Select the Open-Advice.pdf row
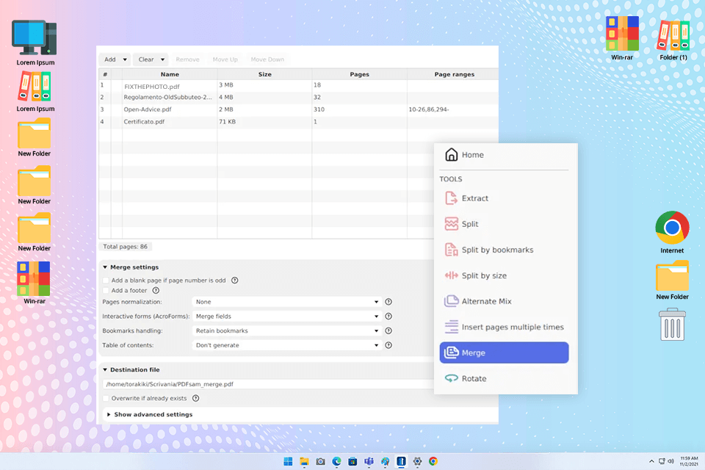705x470 pixels. click(x=299, y=109)
